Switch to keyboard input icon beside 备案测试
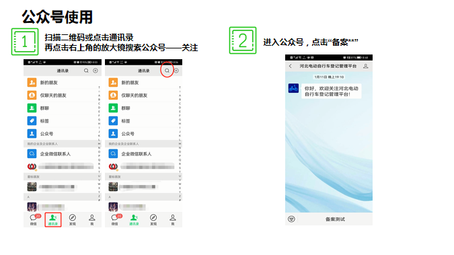This screenshot has width=454, height=255. pos(291,219)
